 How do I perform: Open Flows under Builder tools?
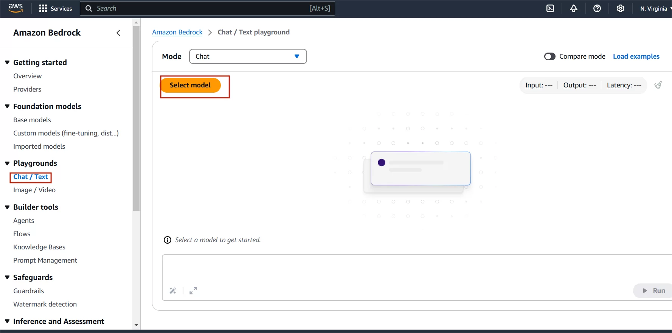22,234
